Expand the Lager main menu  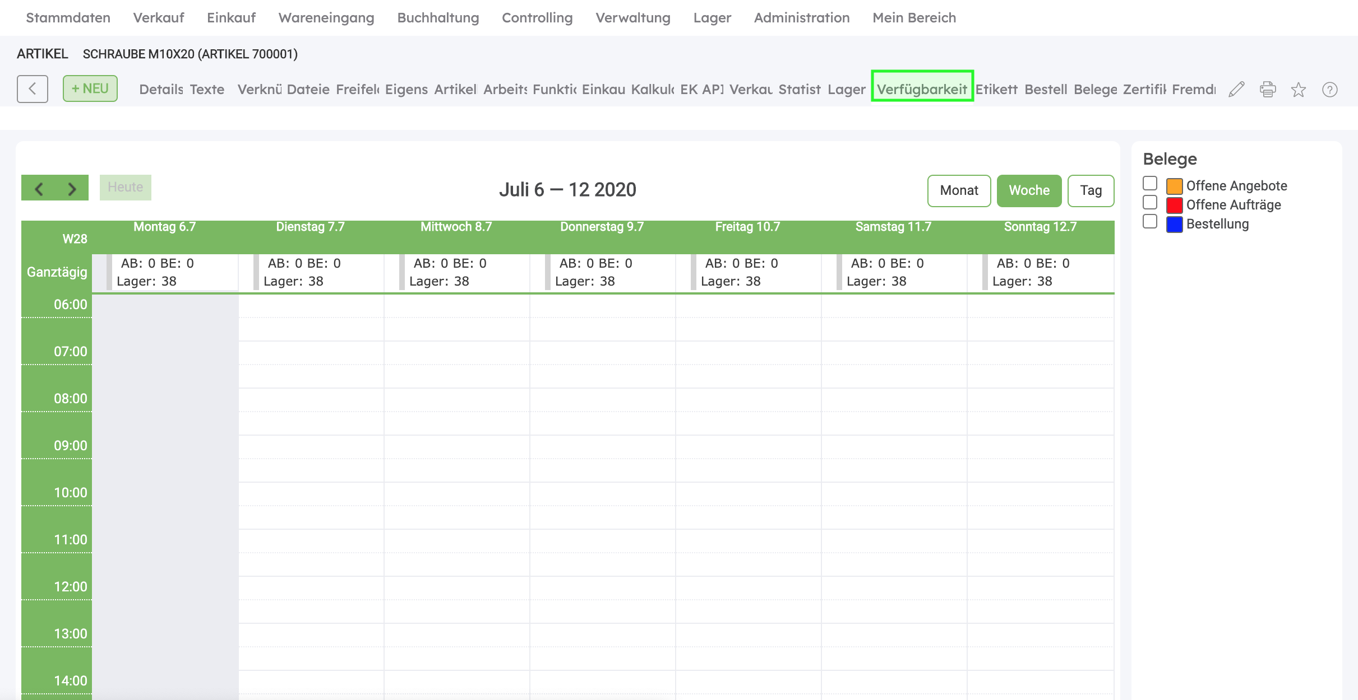[712, 18]
